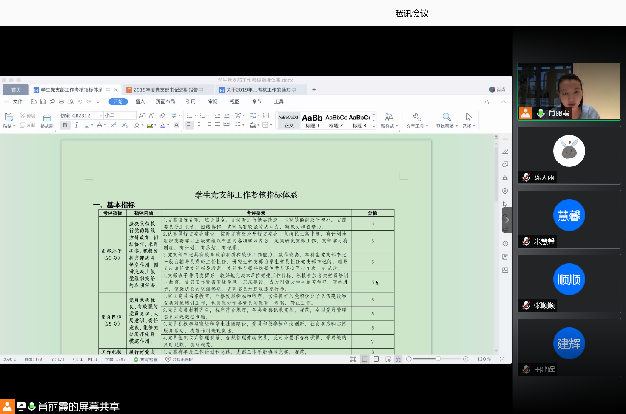Open Find and Replace (查找替换) magnifier
Image resolution: width=626 pixels, height=414 pixels.
point(447,117)
